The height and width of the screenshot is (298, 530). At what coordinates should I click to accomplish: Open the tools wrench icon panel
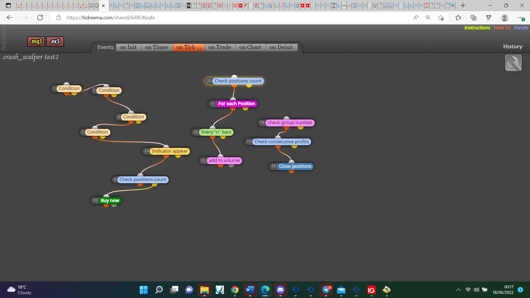coord(513,63)
